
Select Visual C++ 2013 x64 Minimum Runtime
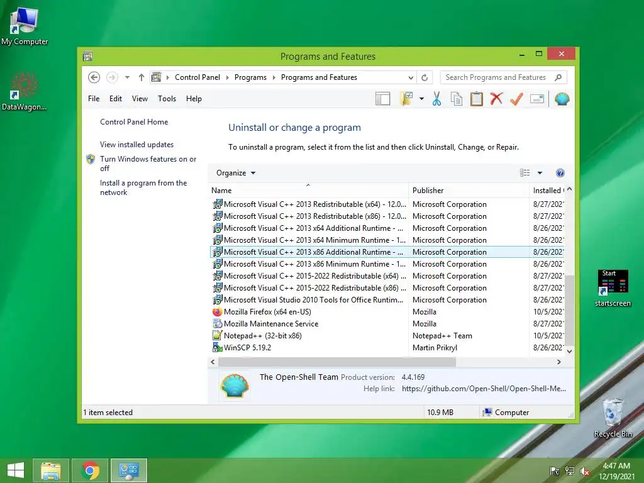[387, 240]
